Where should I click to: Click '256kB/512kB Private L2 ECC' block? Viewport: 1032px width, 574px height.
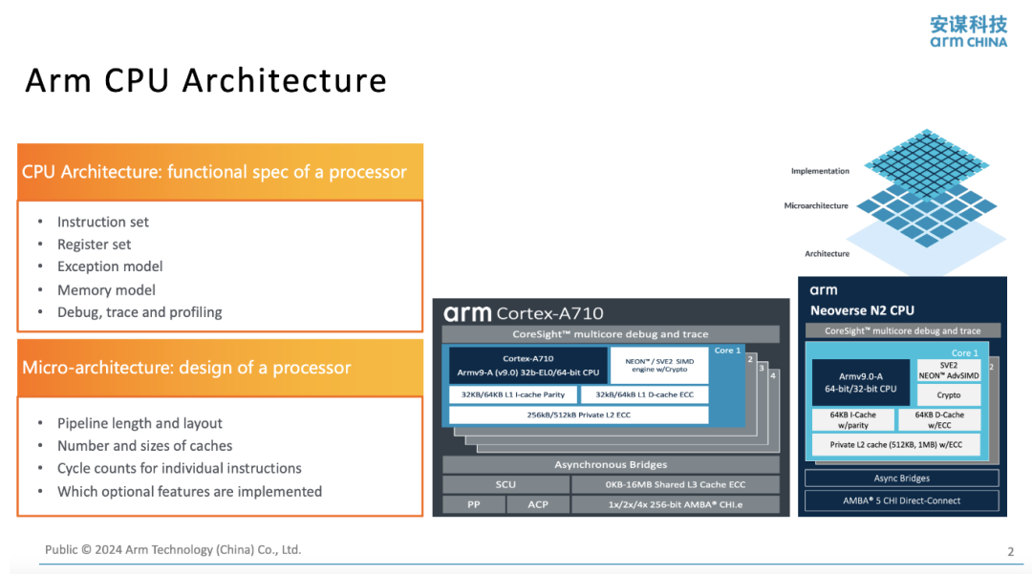point(578,415)
